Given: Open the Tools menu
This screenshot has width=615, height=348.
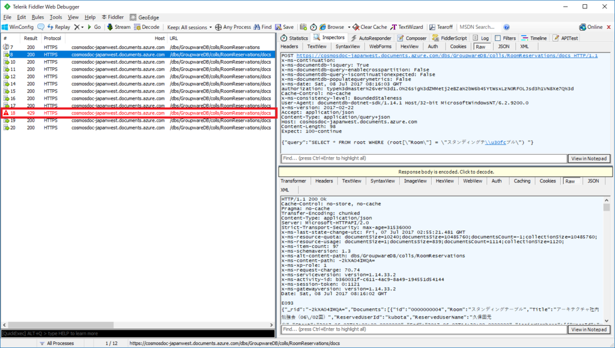Looking at the screenshot, I should tap(56, 17).
